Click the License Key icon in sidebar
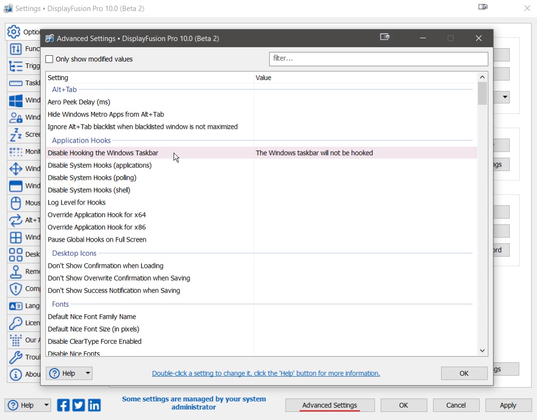Viewport: 537px width, 420px height. 16,323
